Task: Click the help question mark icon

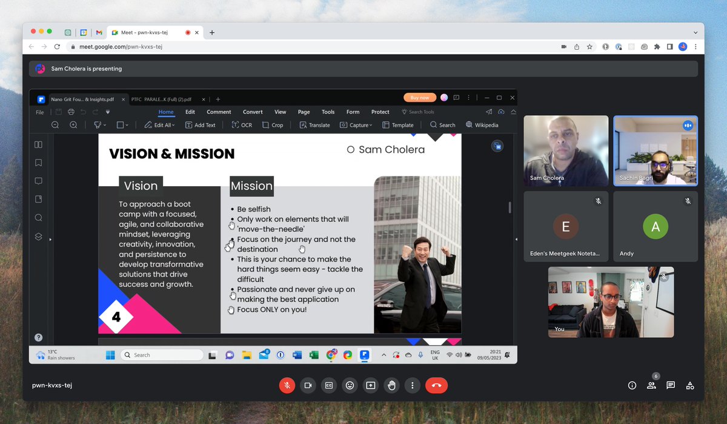Action: tap(38, 337)
